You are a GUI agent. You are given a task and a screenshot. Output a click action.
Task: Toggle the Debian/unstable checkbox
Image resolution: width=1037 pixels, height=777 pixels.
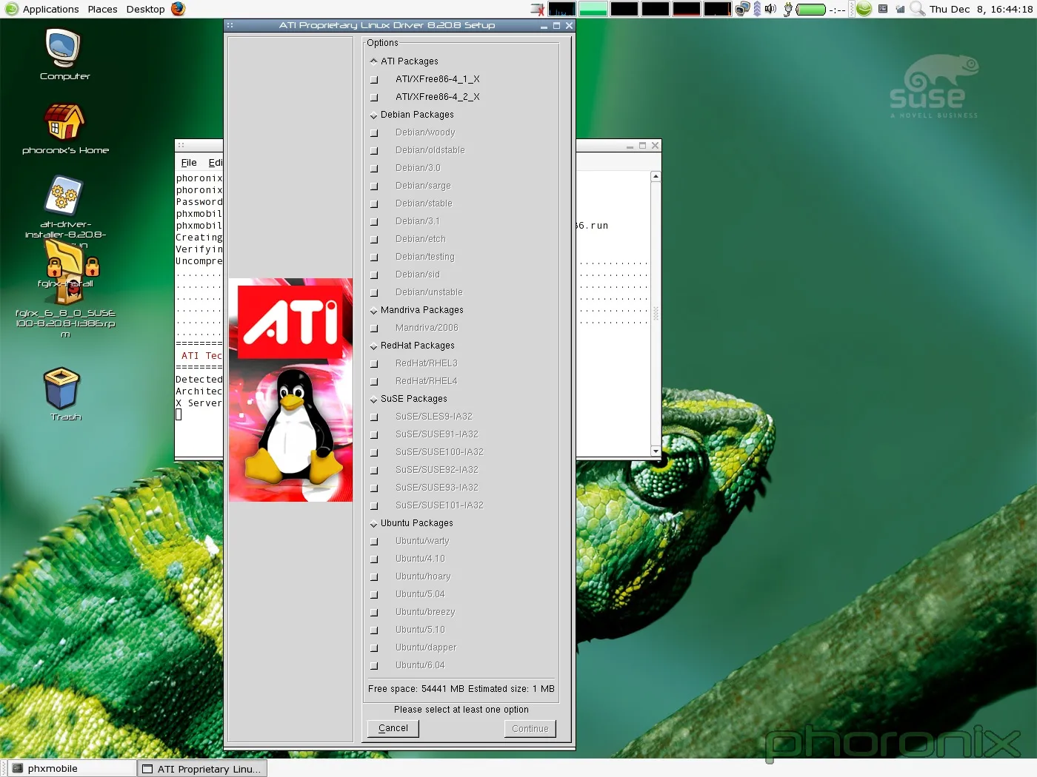374,292
